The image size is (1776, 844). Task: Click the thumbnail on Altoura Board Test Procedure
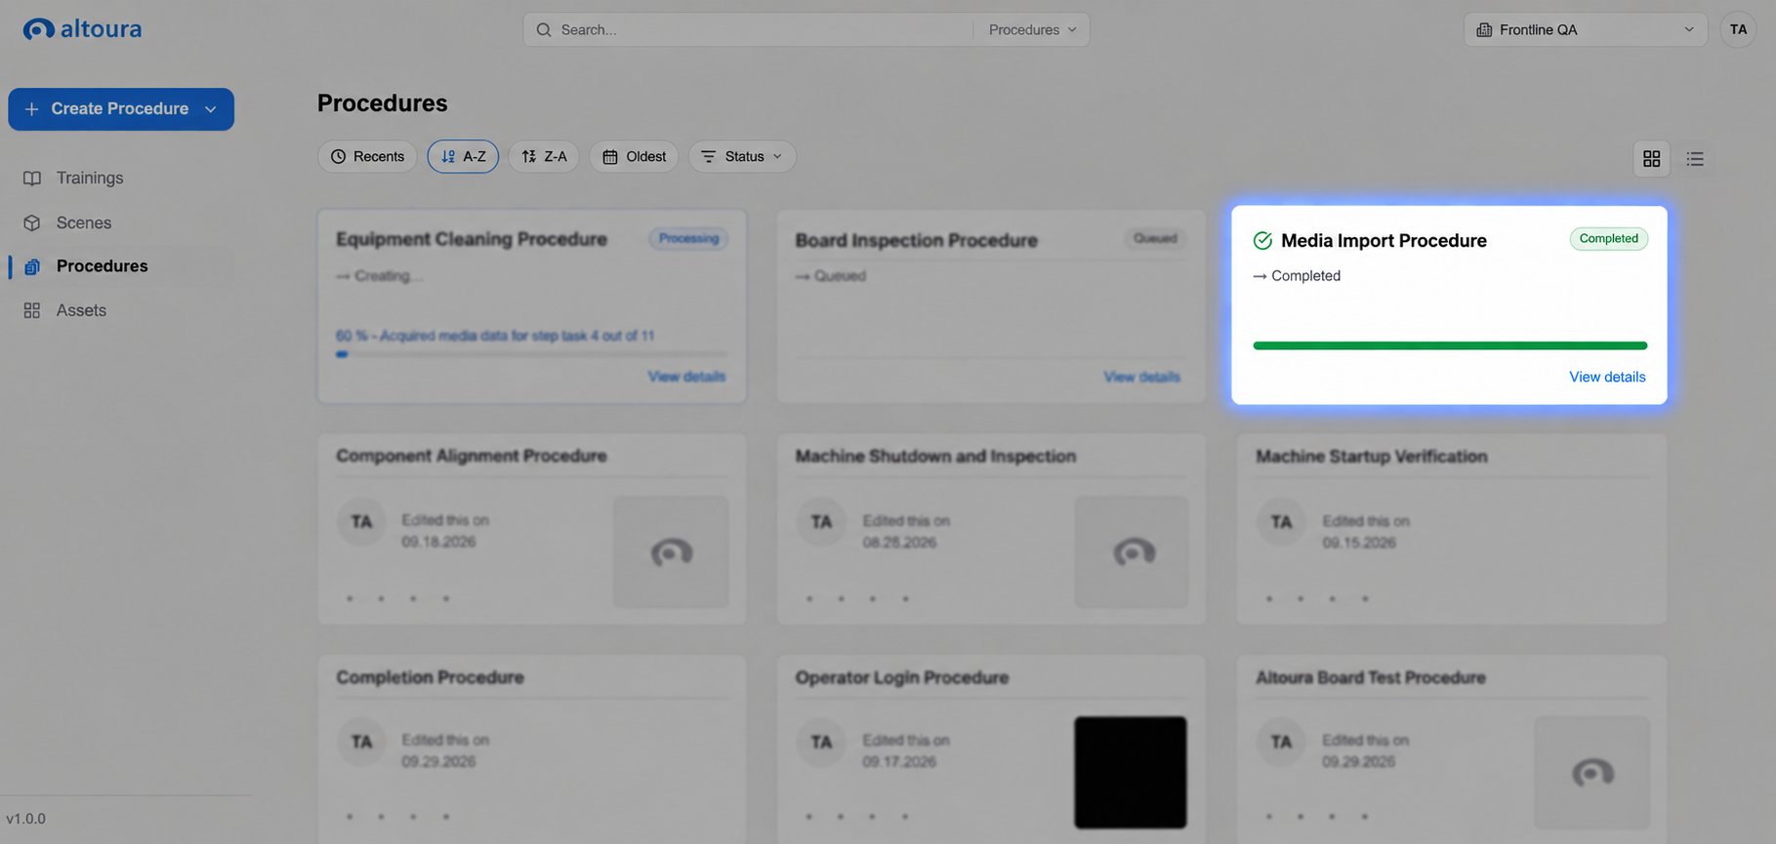(1591, 773)
